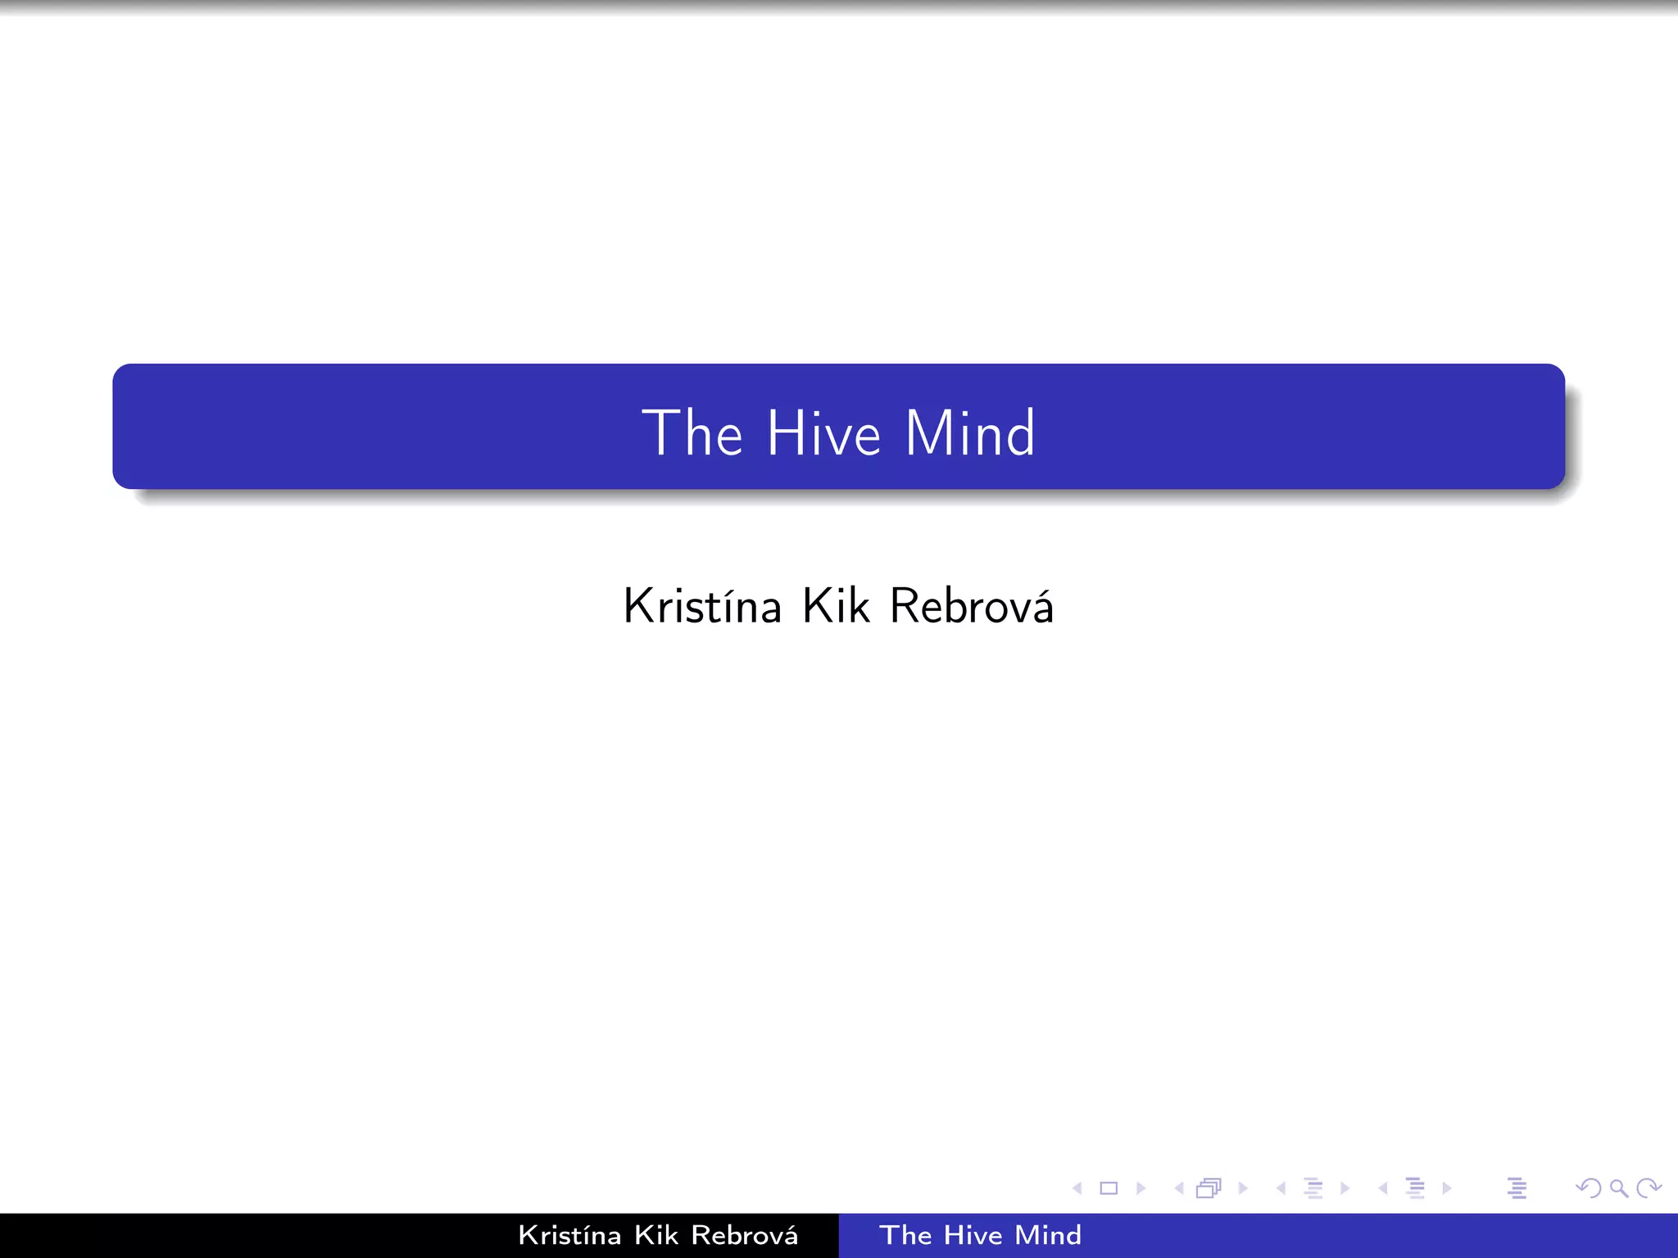Click the magnifying glass search icon
Viewport: 1678px width, 1258px height.
click(1618, 1188)
